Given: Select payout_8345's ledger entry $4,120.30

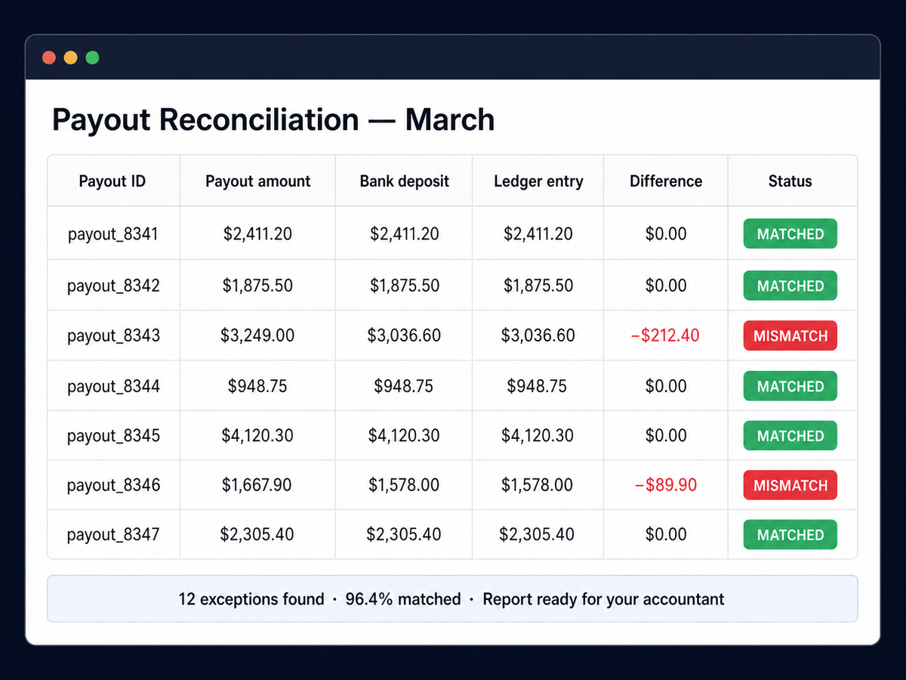Looking at the screenshot, I should (x=538, y=436).
